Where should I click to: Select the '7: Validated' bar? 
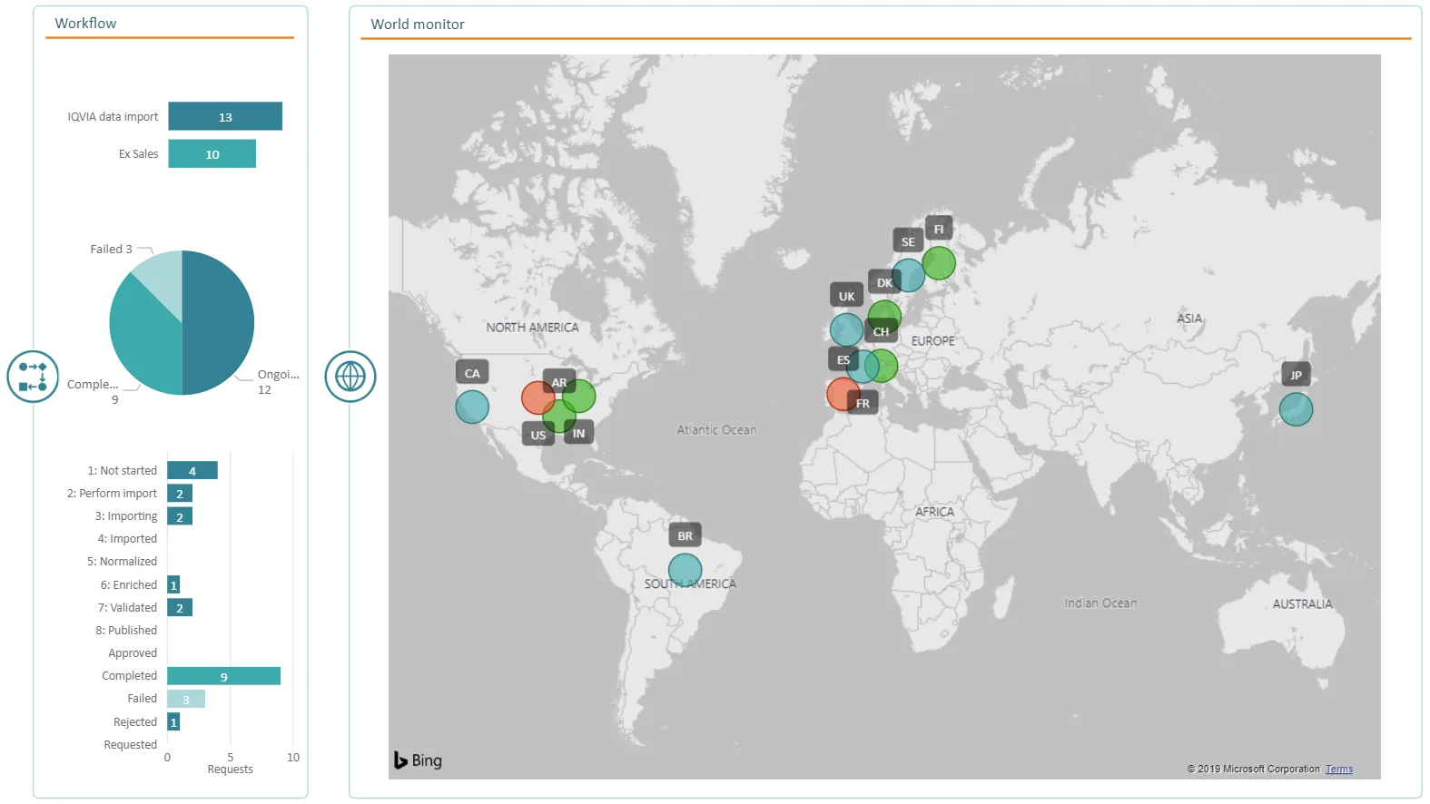[180, 608]
